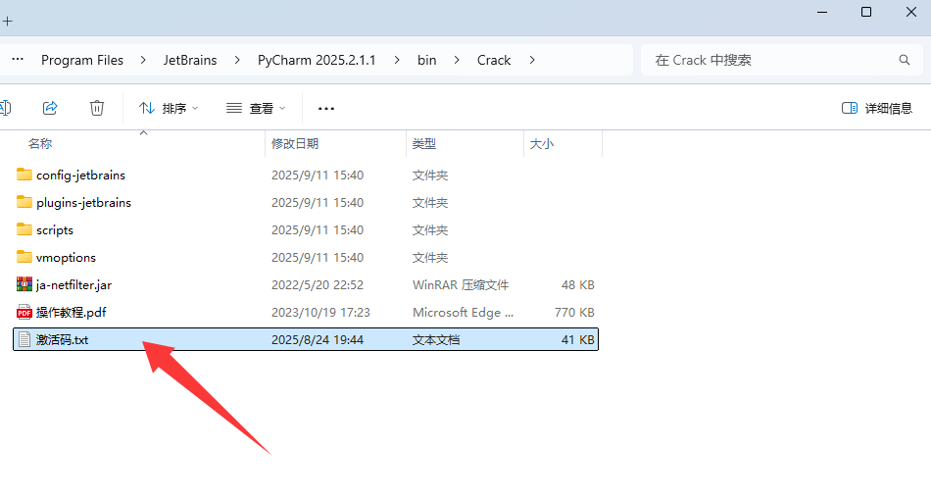Select the vmoptions folder

coord(306,257)
